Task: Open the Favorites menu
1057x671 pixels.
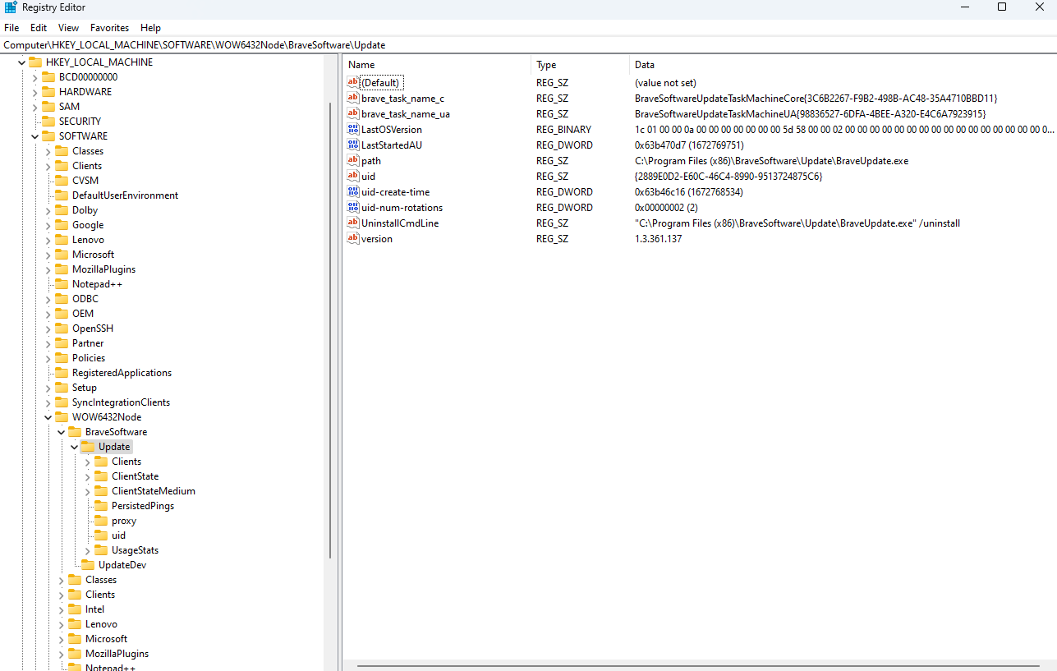Action: tap(109, 27)
